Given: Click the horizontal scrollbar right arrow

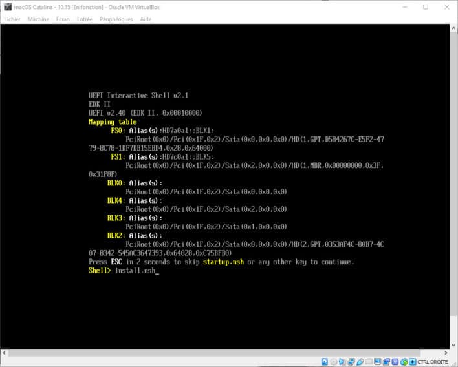Looking at the screenshot, I should pyautogui.click(x=446, y=353).
